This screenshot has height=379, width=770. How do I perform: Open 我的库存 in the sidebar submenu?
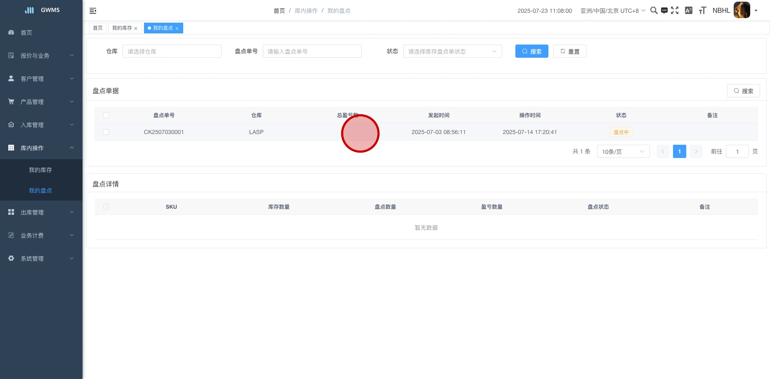(40, 170)
